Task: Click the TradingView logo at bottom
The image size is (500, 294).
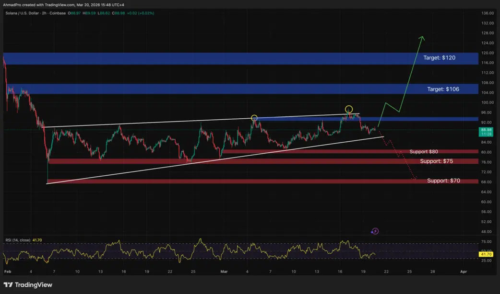Action: [28, 285]
